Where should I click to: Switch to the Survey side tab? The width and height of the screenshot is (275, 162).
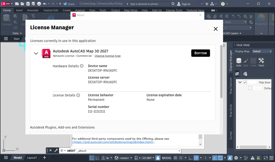coord(231,135)
